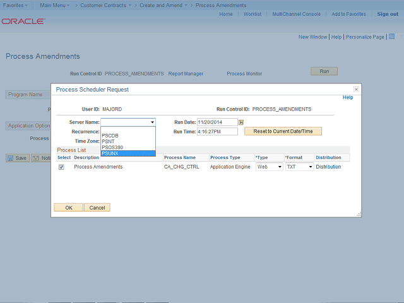The width and height of the screenshot is (404, 303).
Task: Open the Server Name dropdown
Action: [128, 122]
